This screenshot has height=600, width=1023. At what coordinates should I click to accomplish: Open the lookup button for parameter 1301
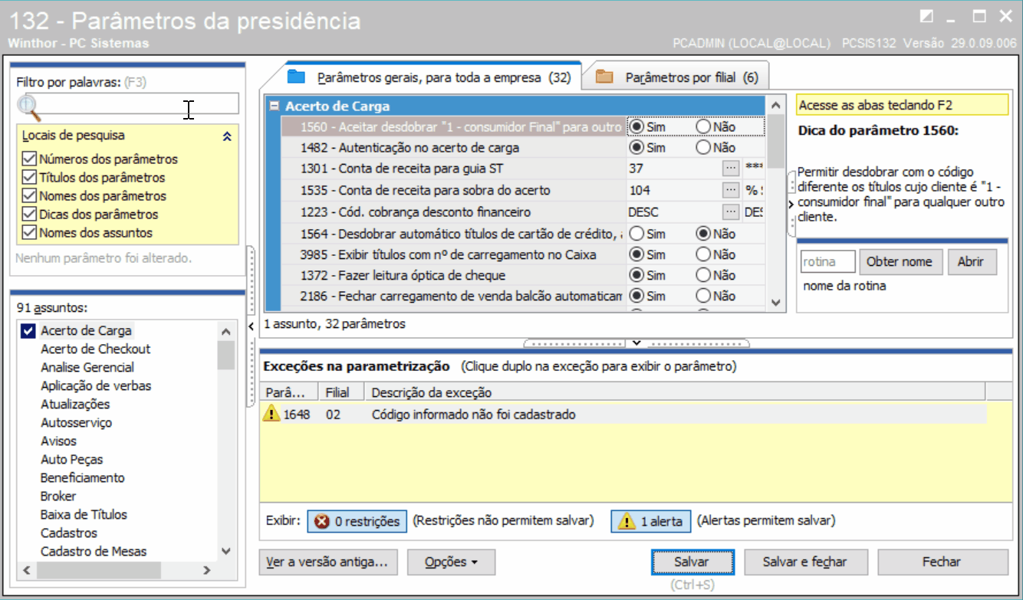click(x=731, y=169)
